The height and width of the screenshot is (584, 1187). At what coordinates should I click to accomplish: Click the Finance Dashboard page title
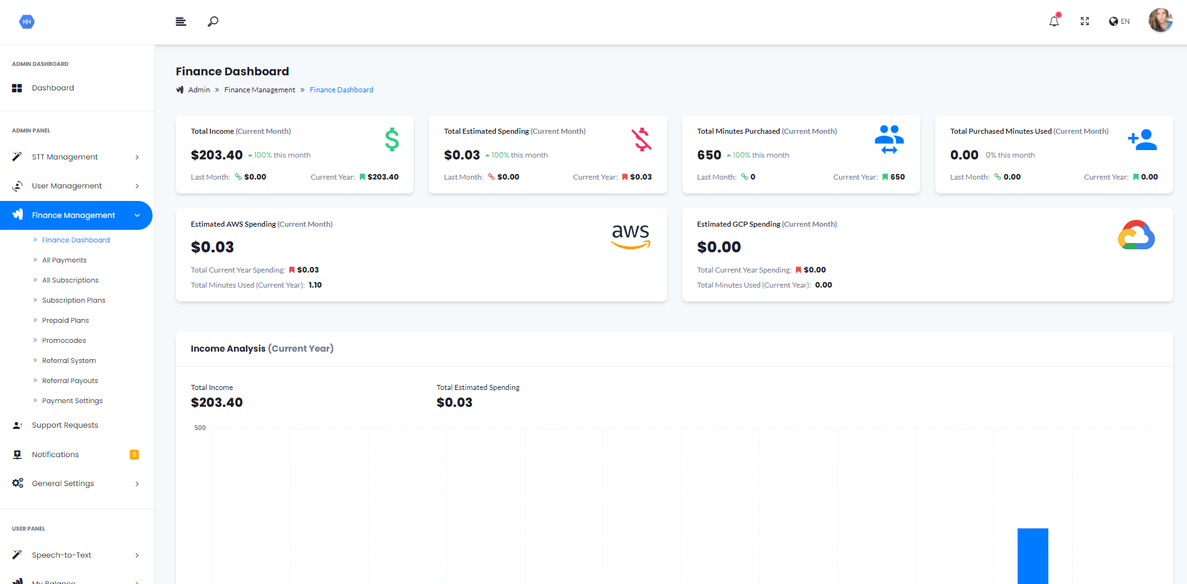tap(232, 72)
